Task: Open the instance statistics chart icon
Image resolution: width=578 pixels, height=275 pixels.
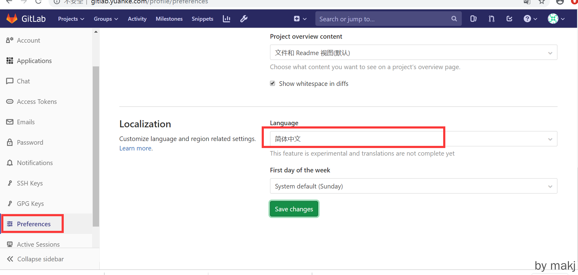Action: click(226, 19)
